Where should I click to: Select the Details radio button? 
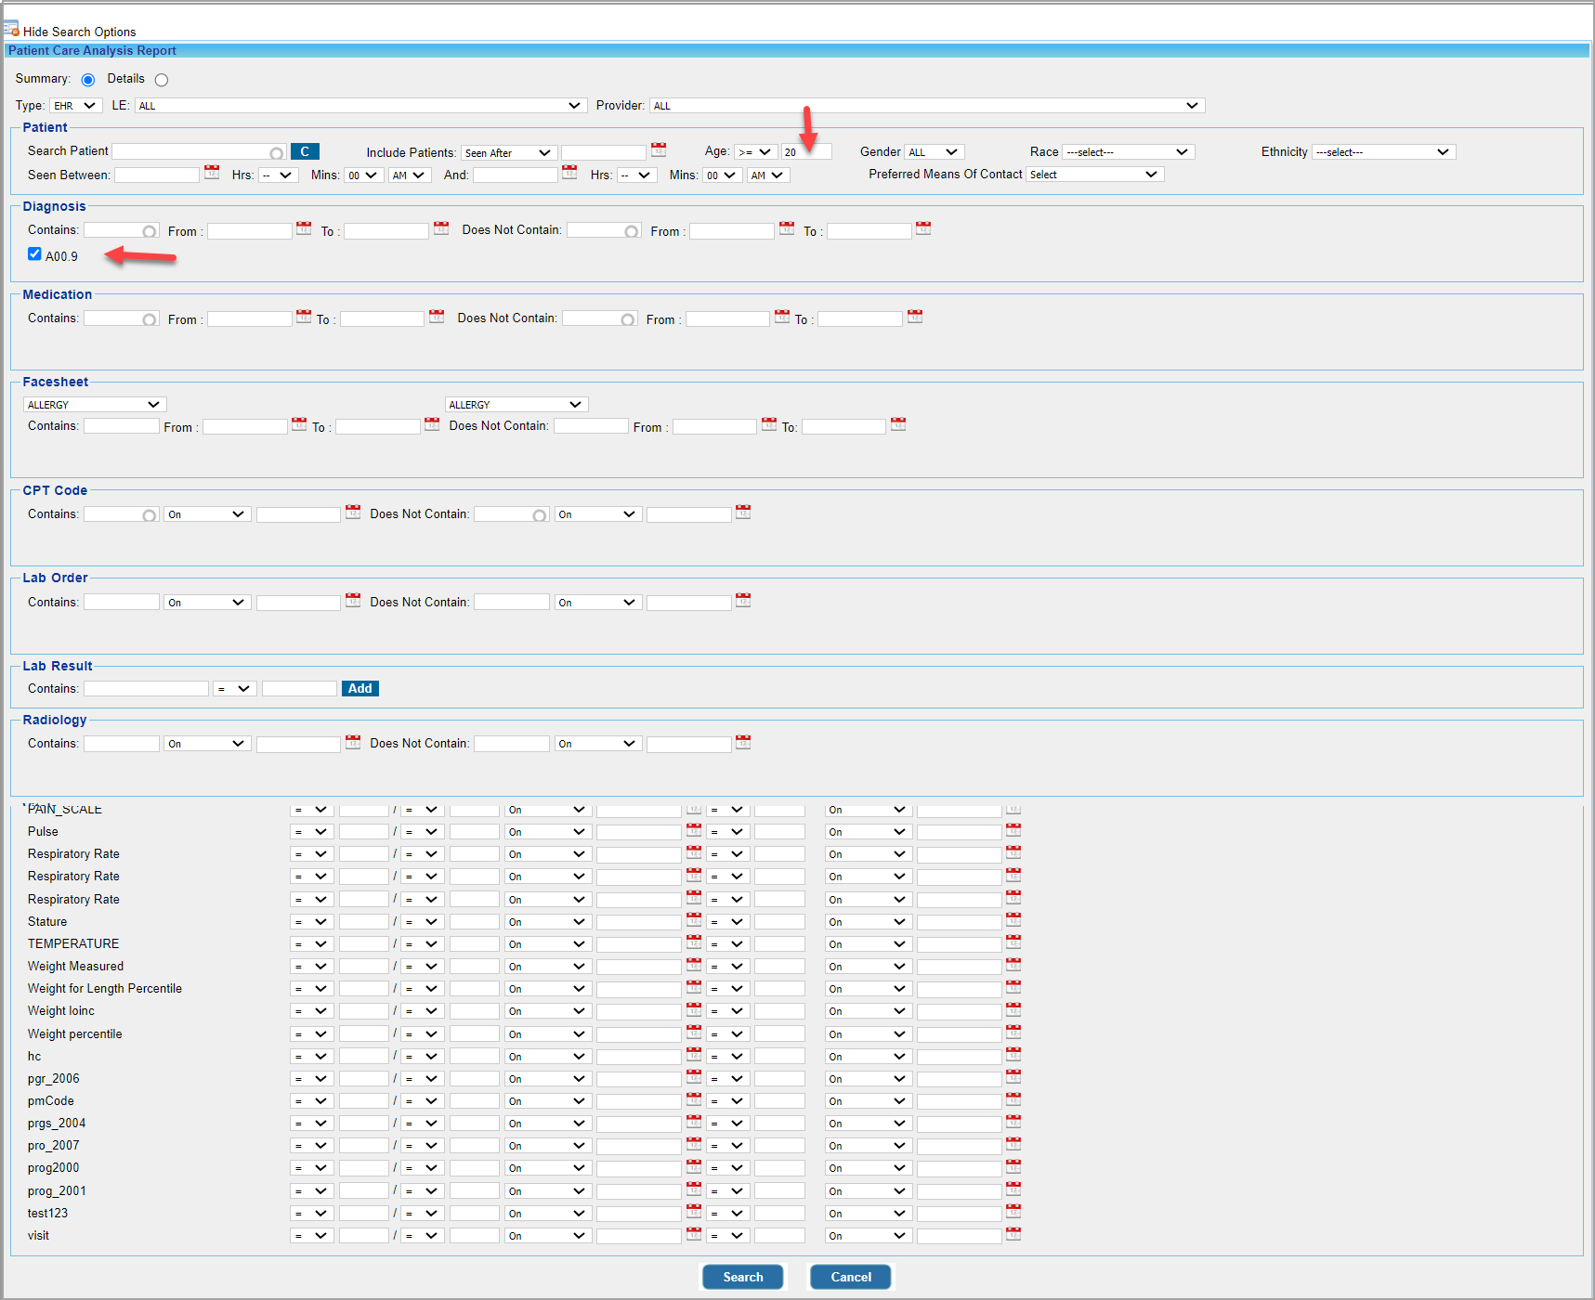point(162,80)
